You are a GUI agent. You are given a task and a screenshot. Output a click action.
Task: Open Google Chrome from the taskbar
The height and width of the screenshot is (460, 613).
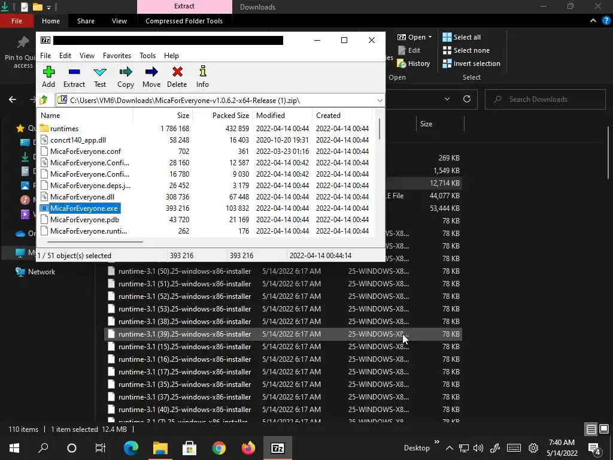[219, 448]
